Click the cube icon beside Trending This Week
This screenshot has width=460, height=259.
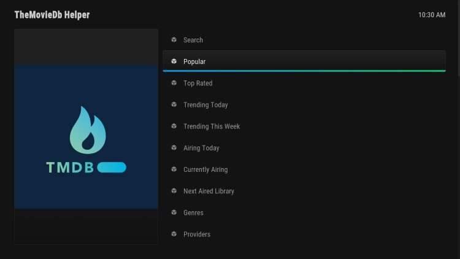(174, 126)
